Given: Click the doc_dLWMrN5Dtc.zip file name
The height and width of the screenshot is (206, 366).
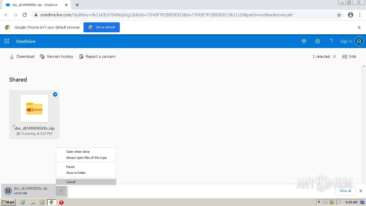Looking at the screenshot, I should 35,128.
